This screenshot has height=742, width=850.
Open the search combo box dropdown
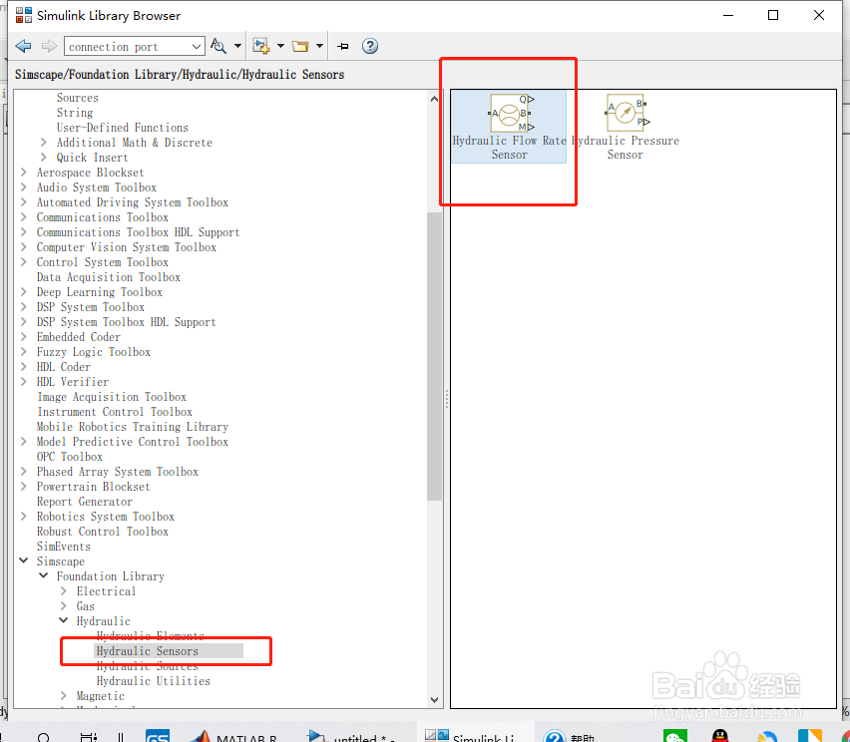(x=197, y=47)
